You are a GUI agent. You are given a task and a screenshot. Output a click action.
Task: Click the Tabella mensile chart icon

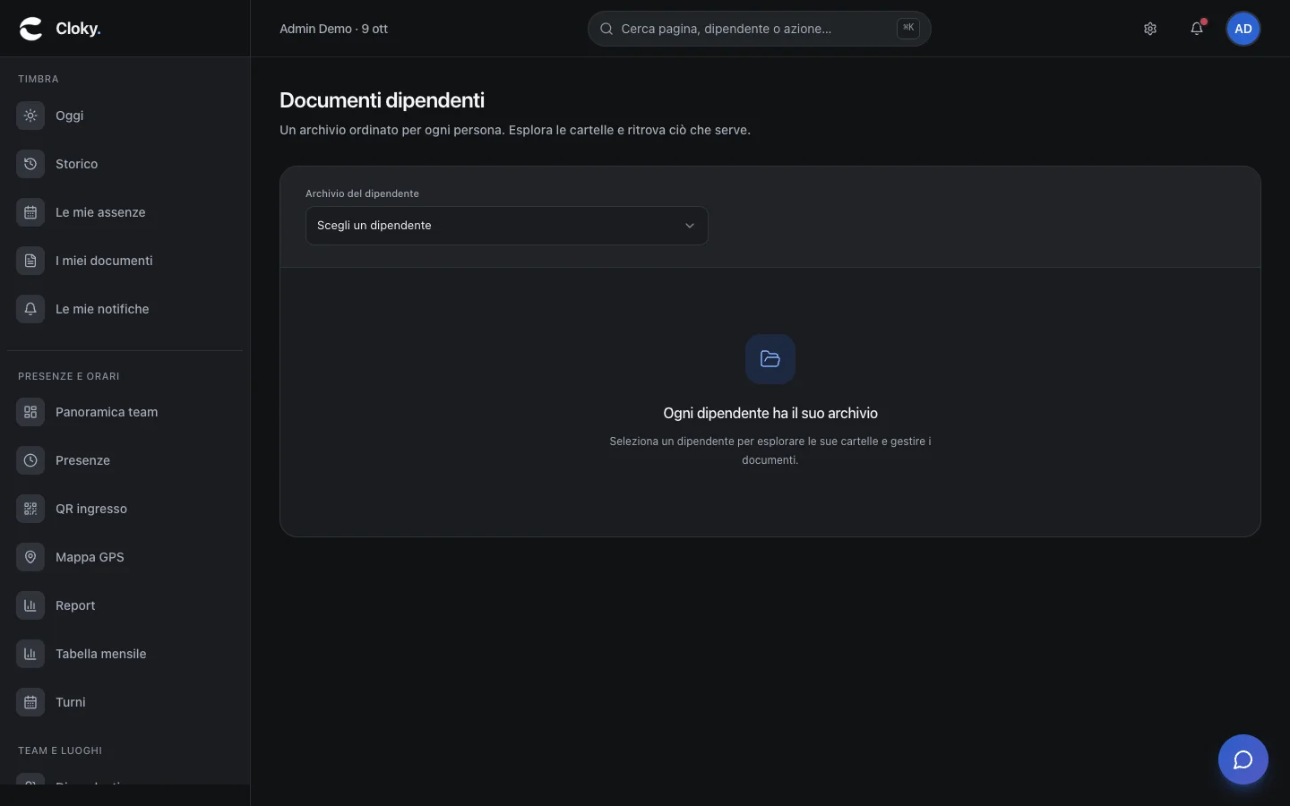click(x=30, y=654)
